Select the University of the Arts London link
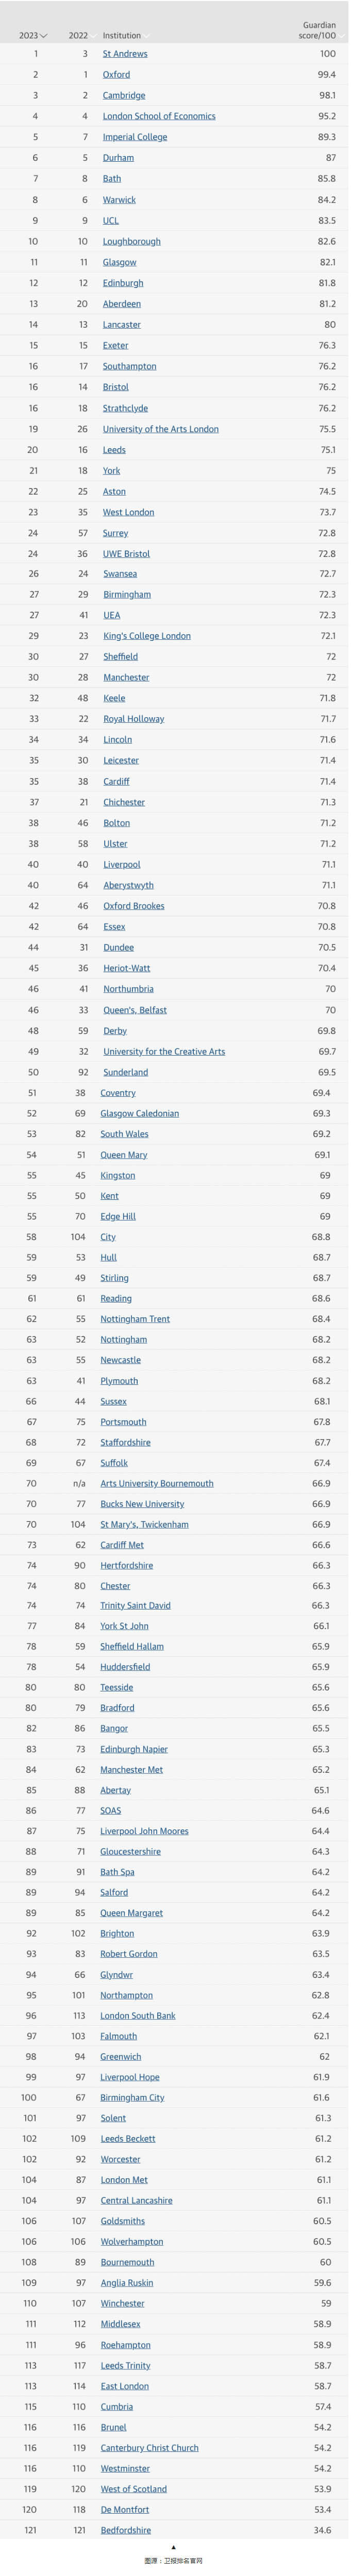 161,429
